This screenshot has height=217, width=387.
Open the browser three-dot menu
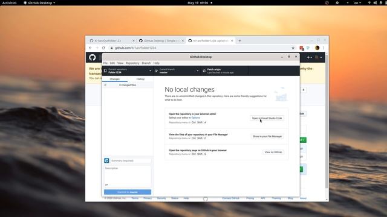(324, 48)
